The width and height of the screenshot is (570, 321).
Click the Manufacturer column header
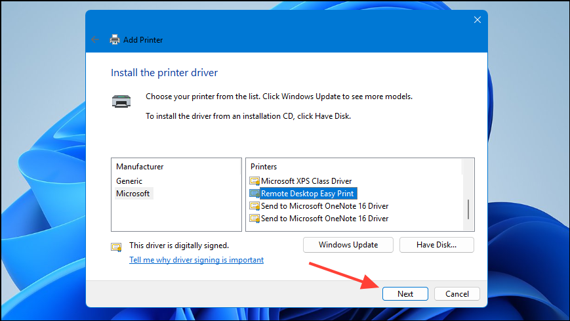140,167
